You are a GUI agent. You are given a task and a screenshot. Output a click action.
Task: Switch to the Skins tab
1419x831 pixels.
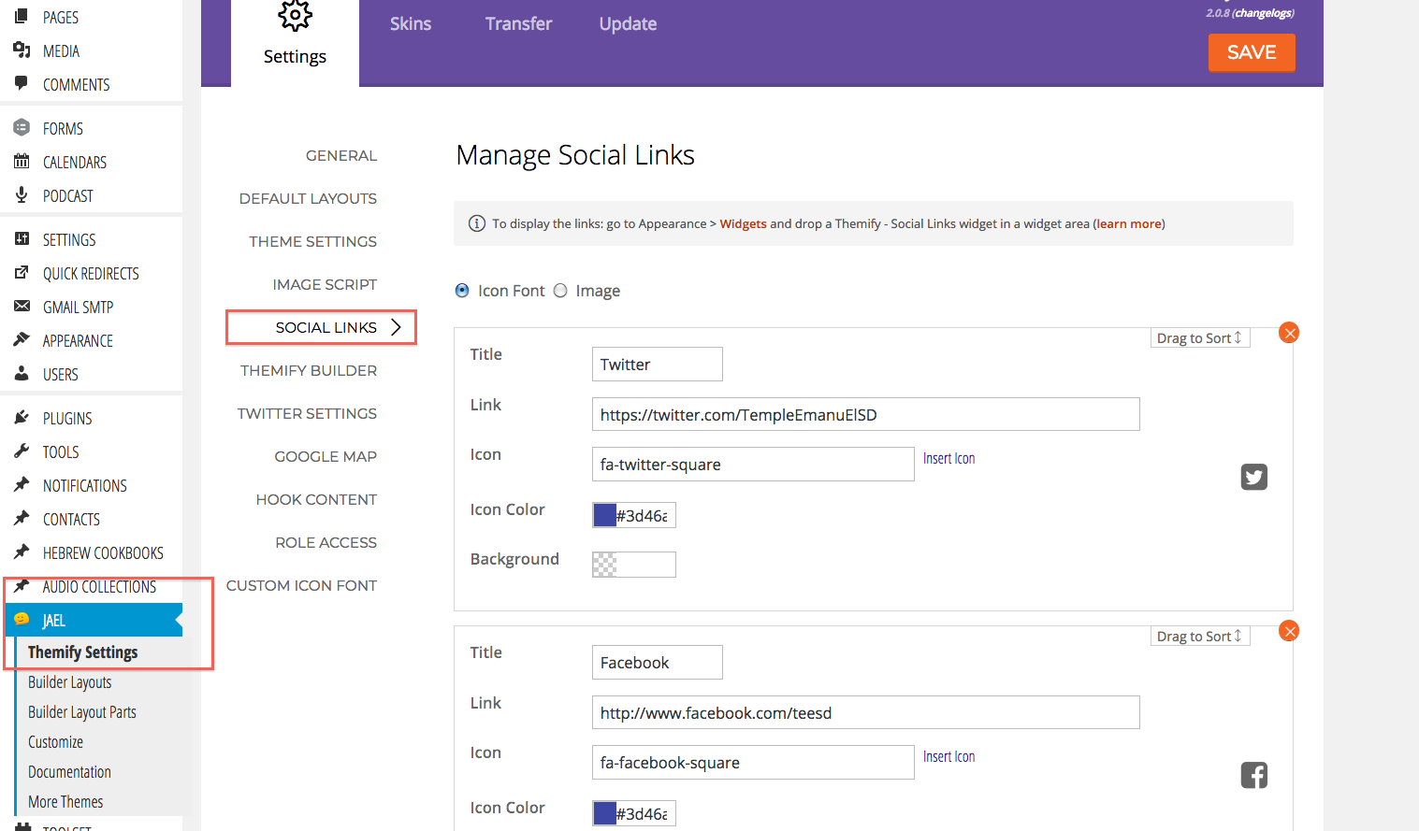[411, 24]
